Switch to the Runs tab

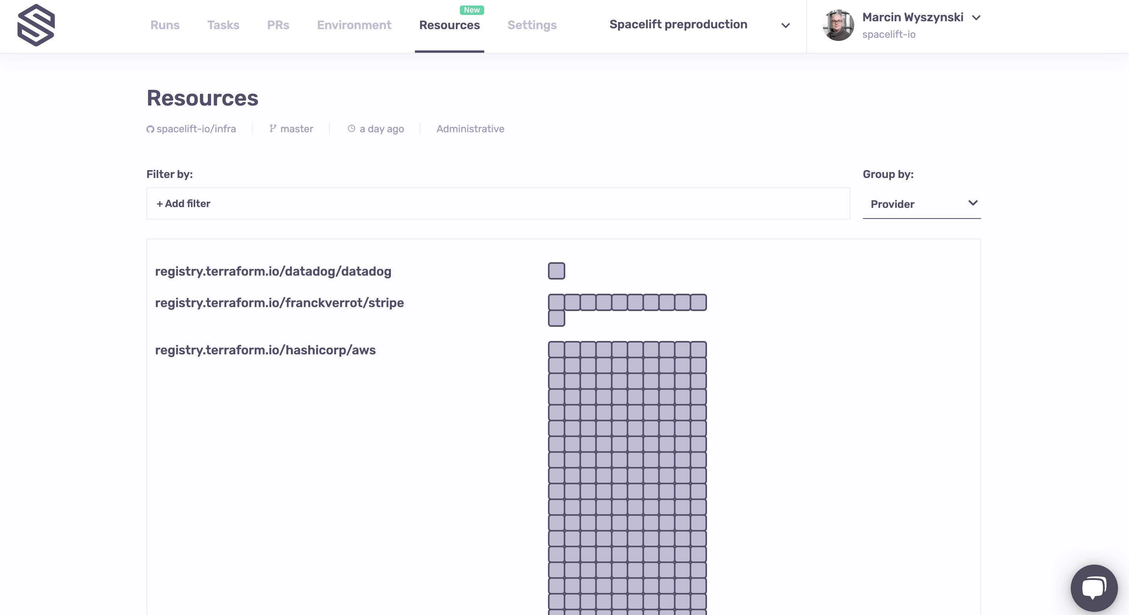tap(165, 25)
